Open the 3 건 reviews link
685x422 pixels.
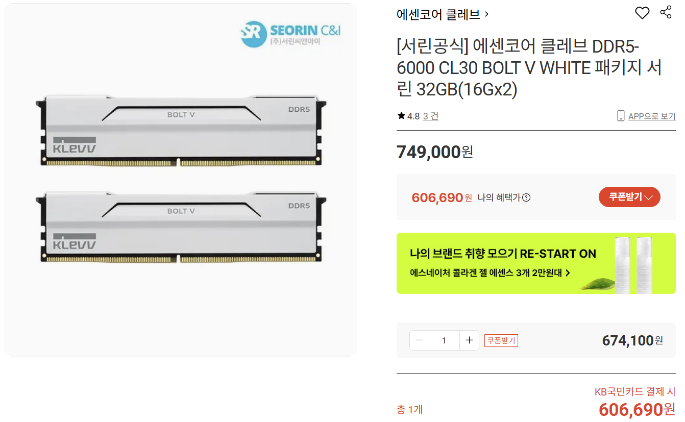[431, 116]
